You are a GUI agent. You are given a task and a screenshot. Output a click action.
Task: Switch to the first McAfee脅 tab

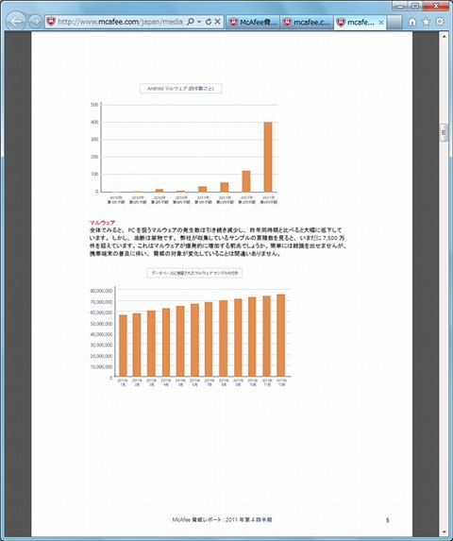[x=253, y=23]
